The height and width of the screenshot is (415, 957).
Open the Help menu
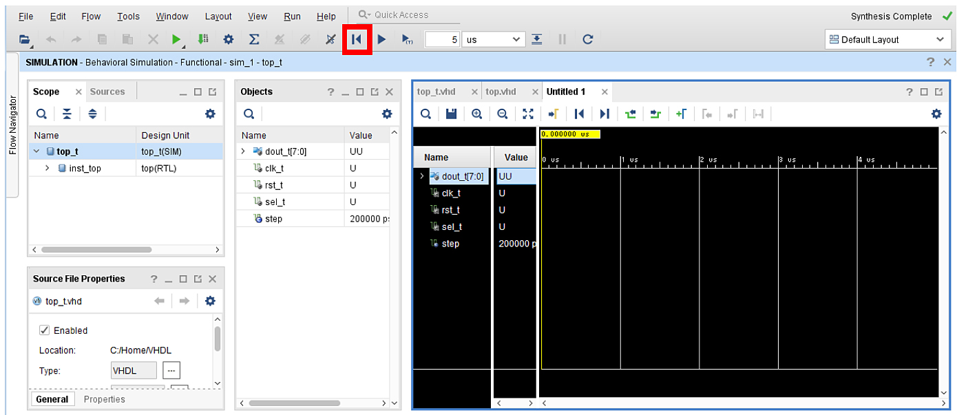click(x=326, y=16)
